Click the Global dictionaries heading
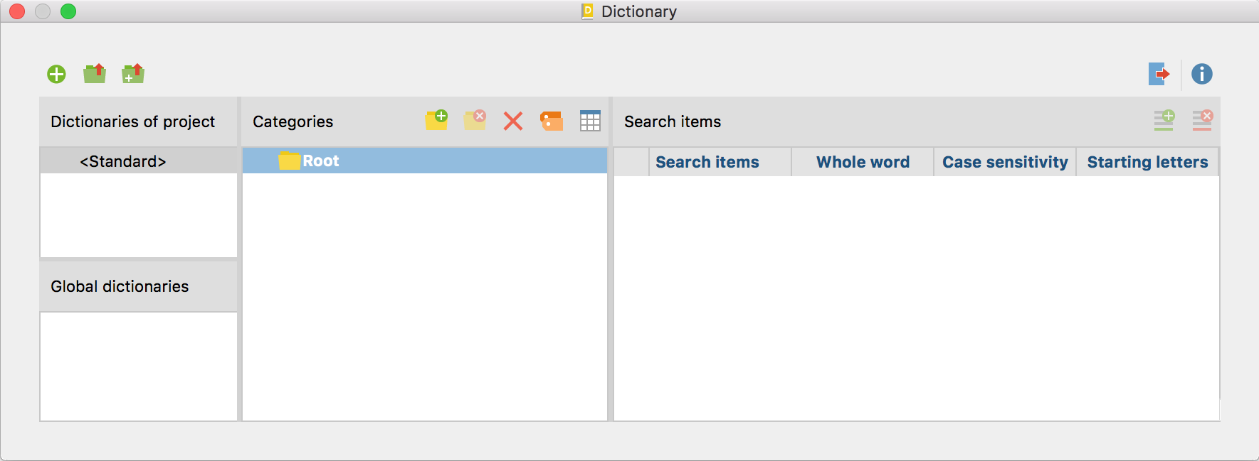Viewport: 1259px width, 461px height. tap(120, 286)
